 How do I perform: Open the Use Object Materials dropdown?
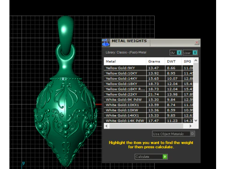click(x=173, y=134)
